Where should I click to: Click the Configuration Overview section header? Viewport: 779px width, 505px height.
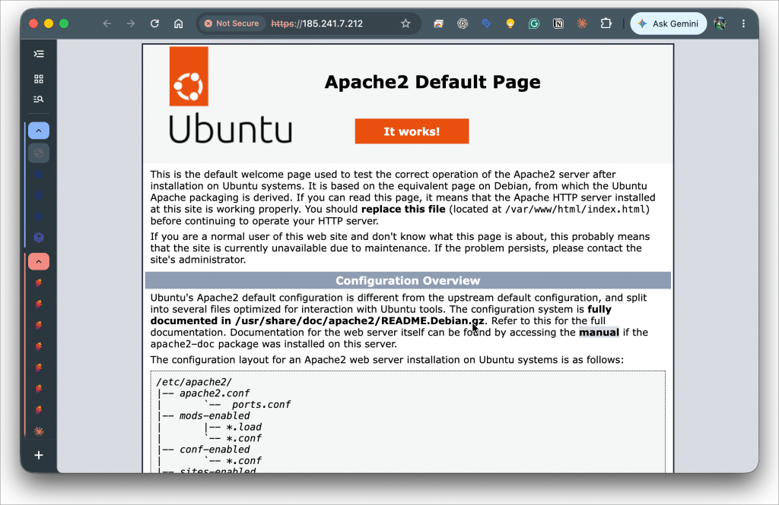[x=408, y=280]
